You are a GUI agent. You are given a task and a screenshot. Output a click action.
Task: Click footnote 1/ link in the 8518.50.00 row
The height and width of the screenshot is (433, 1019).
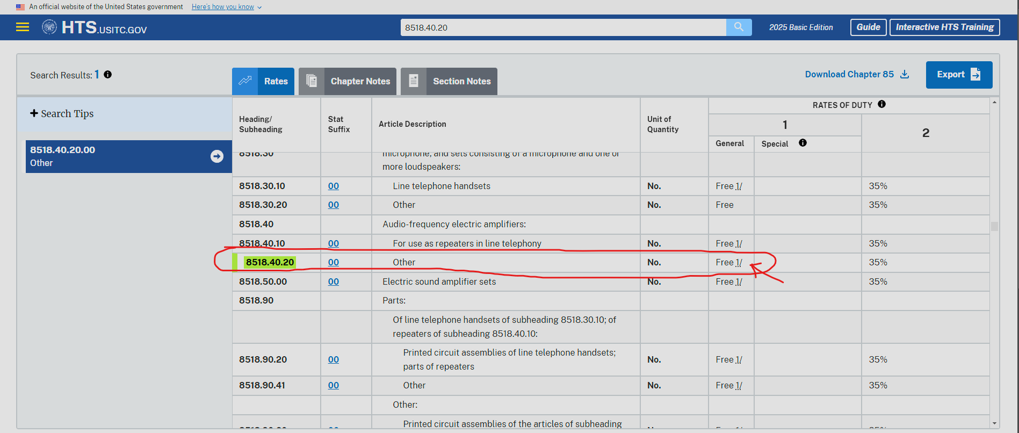[739, 282]
